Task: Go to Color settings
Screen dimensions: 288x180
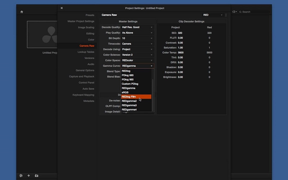Action: tap(91, 40)
